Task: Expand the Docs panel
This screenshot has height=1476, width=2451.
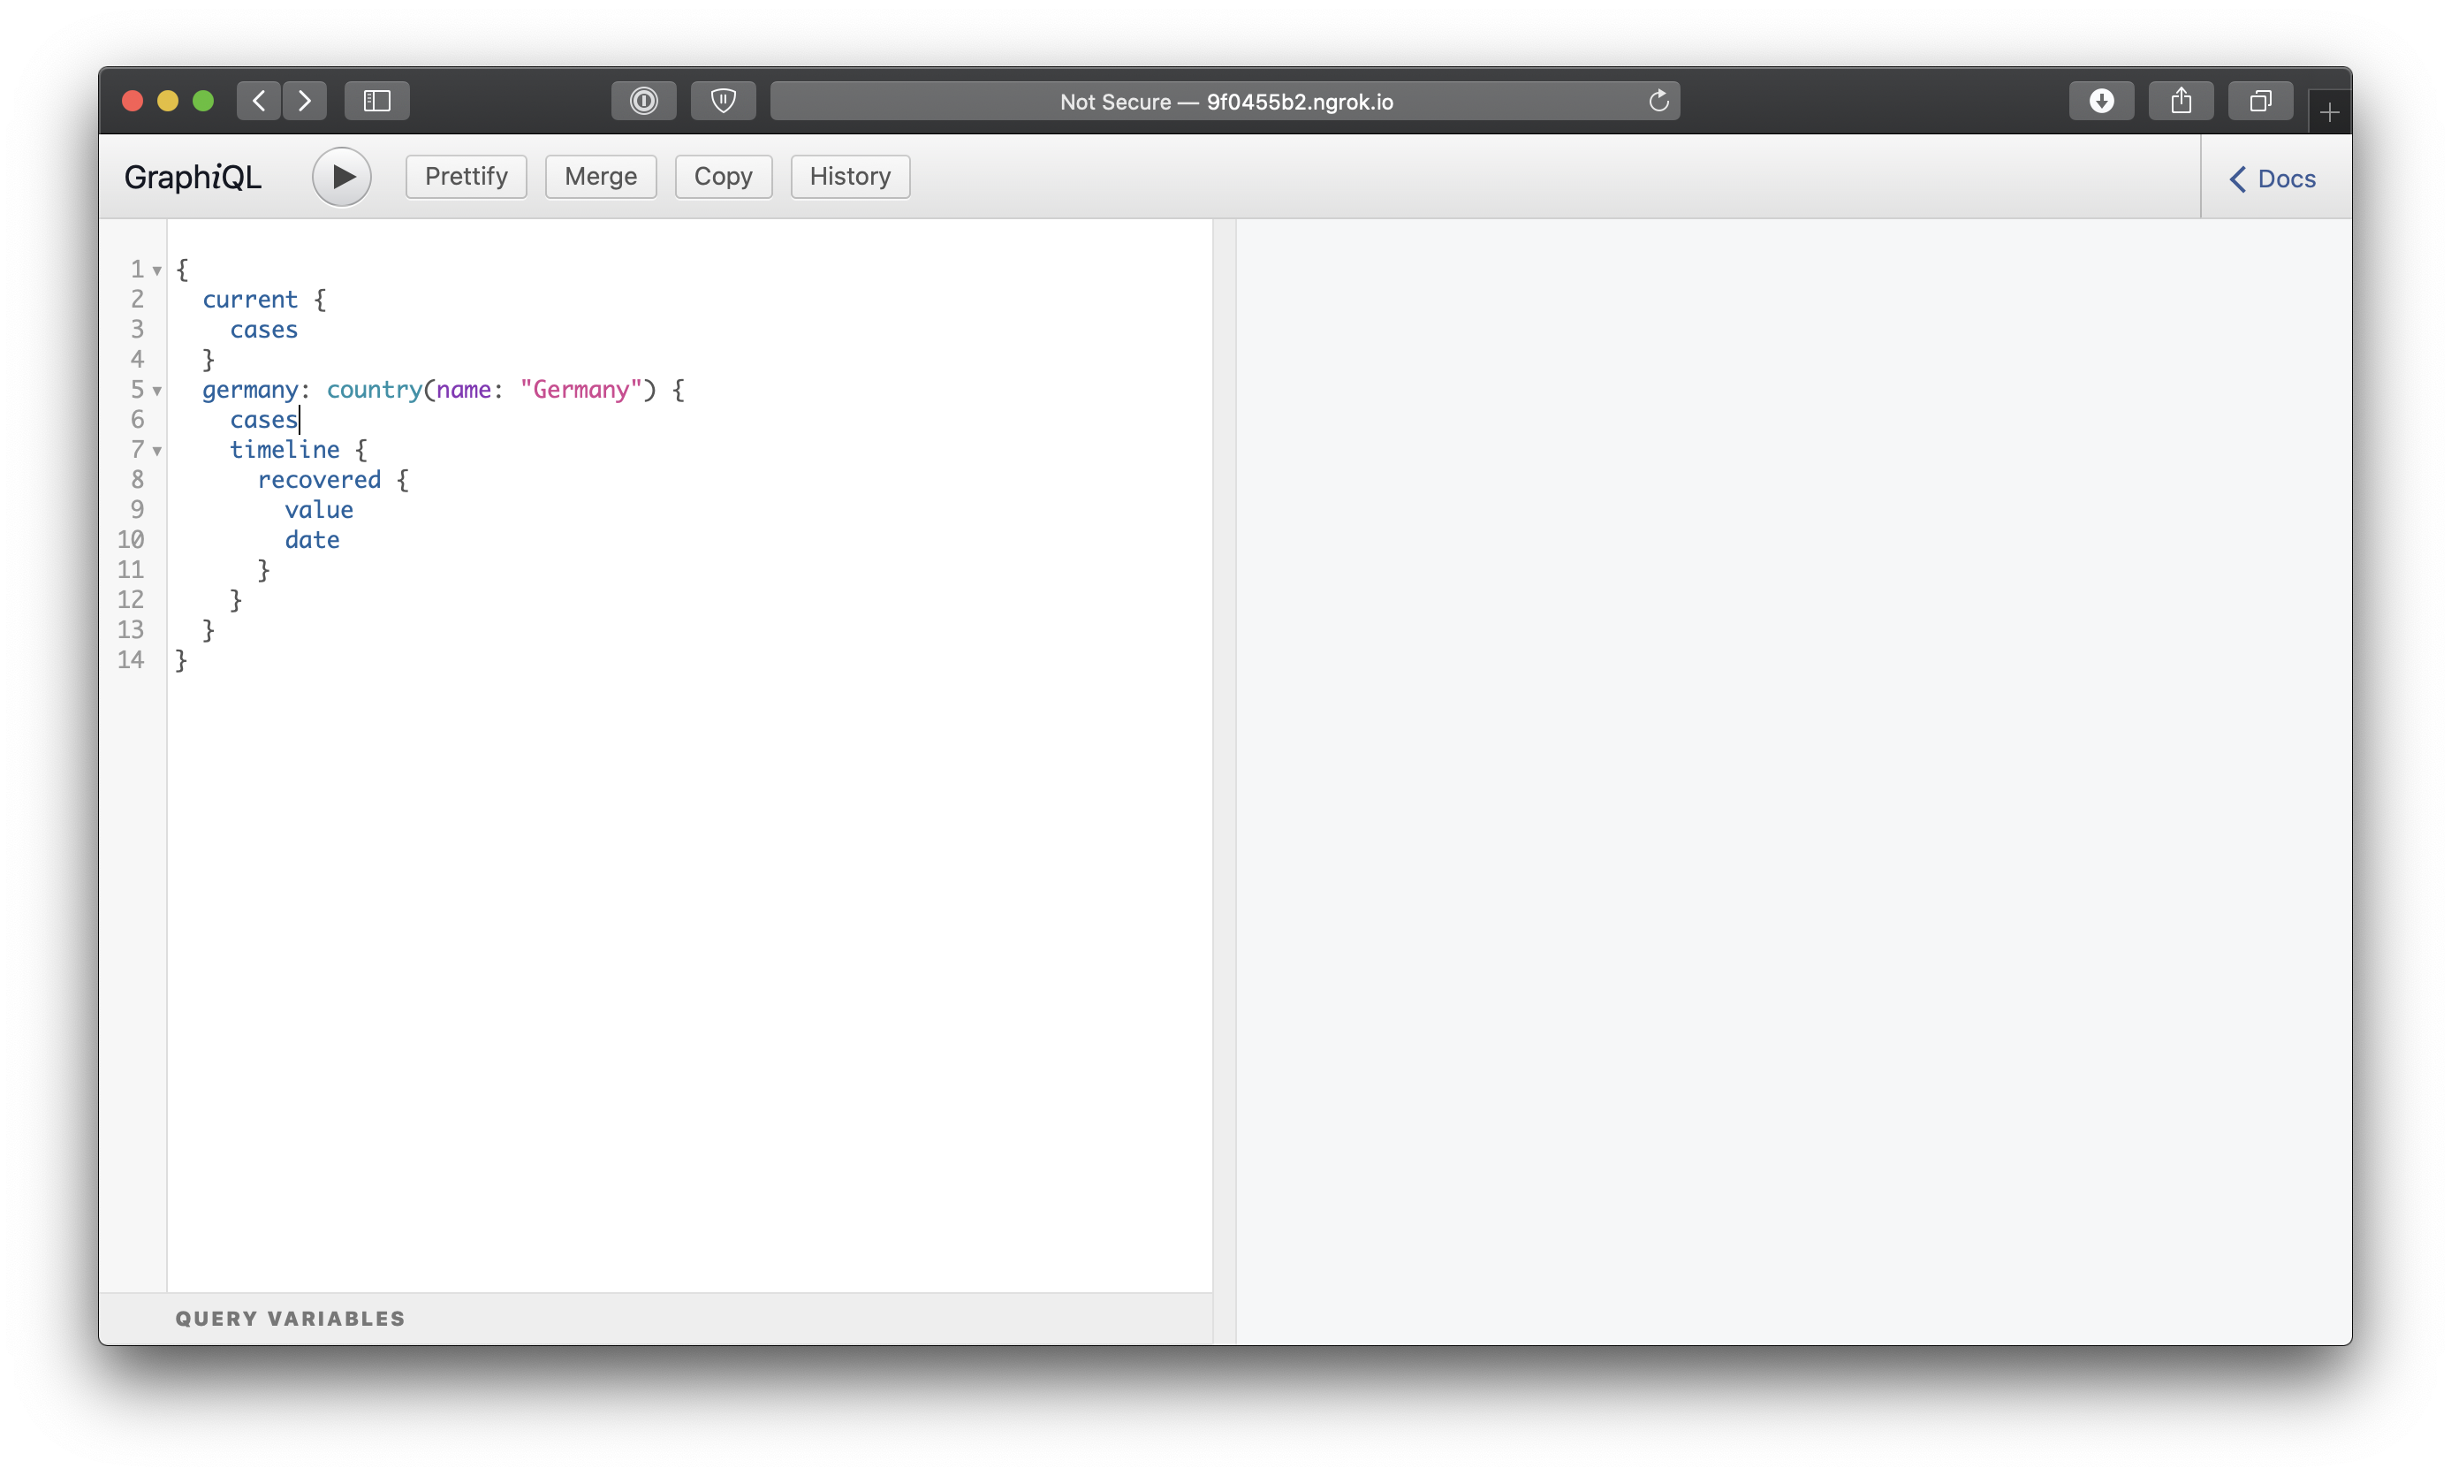Action: click(2273, 179)
